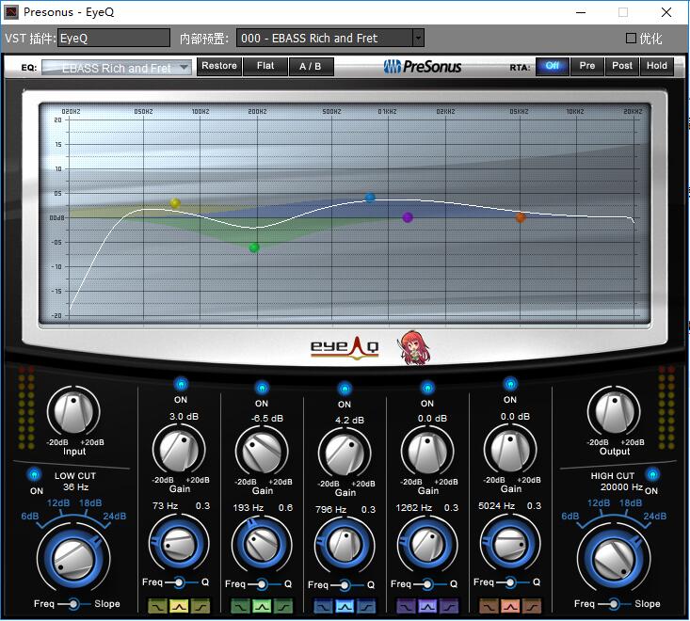Click the eyeQ logo below the graph

click(x=345, y=349)
